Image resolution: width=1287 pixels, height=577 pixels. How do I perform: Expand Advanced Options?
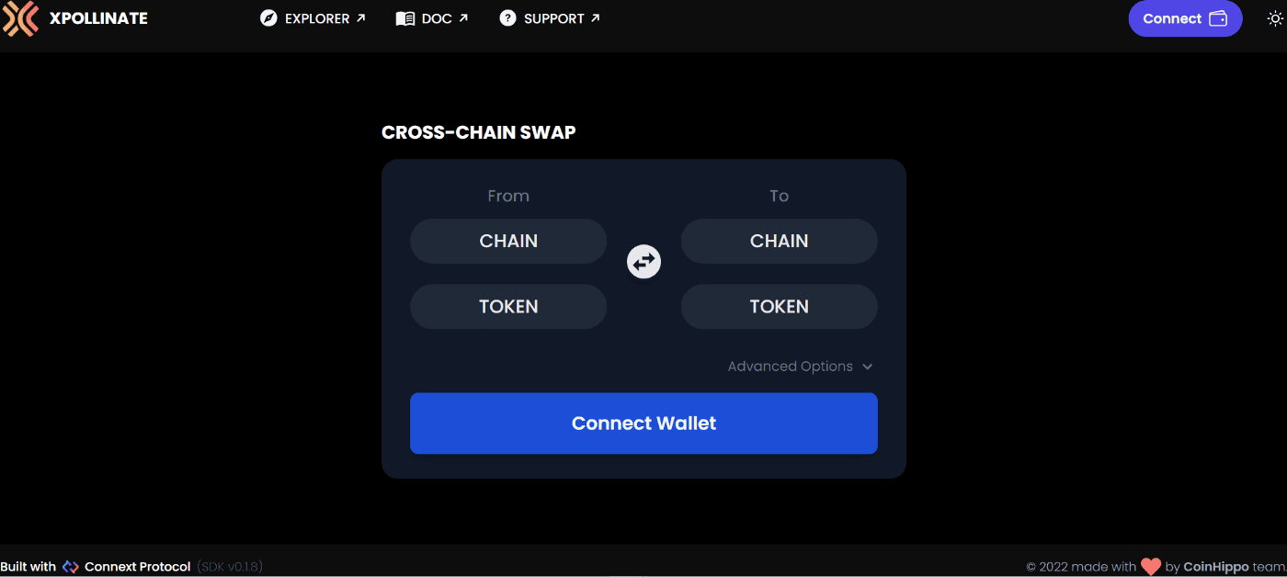(799, 366)
